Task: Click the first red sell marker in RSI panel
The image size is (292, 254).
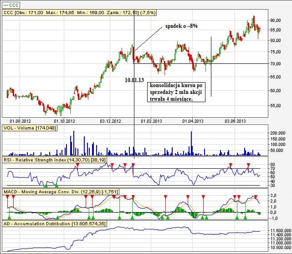Action: [x=77, y=165]
